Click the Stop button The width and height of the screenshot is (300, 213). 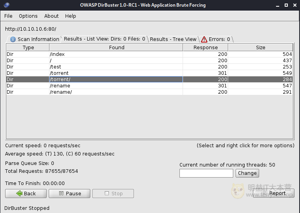click(113, 193)
